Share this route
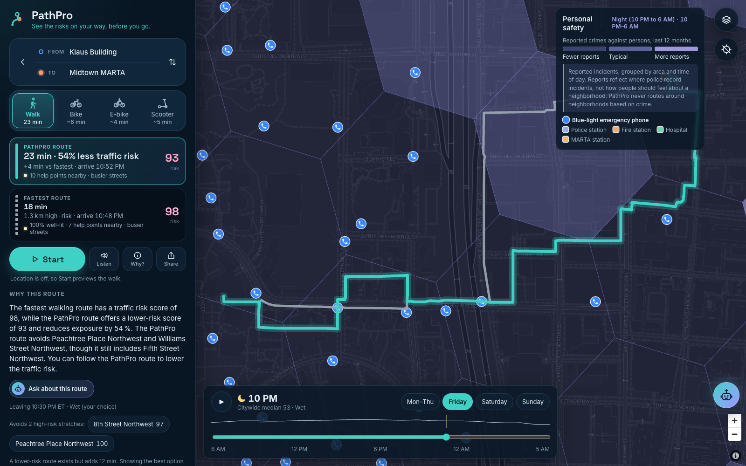Image resolution: width=746 pixels, height=466 pixels. point(171,259)
